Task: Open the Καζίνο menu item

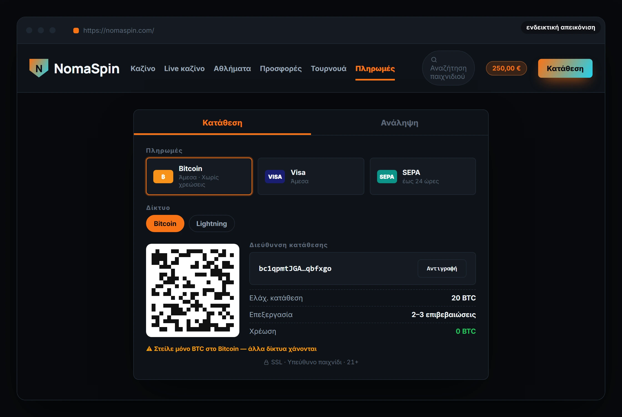Action: pos(143,68)
